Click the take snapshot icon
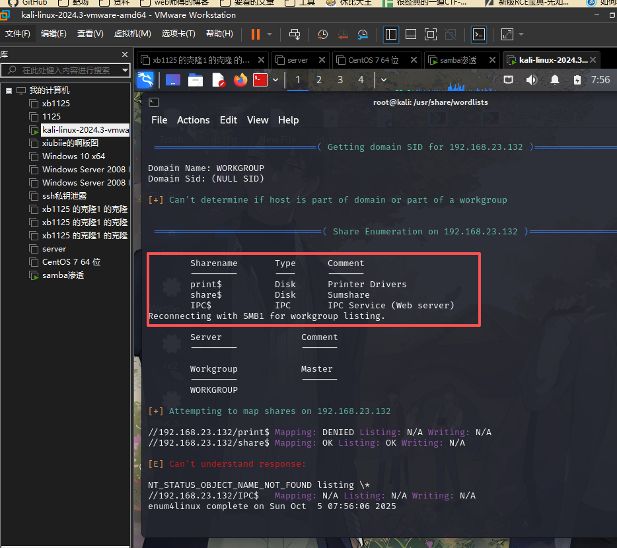 pos(322,34)
